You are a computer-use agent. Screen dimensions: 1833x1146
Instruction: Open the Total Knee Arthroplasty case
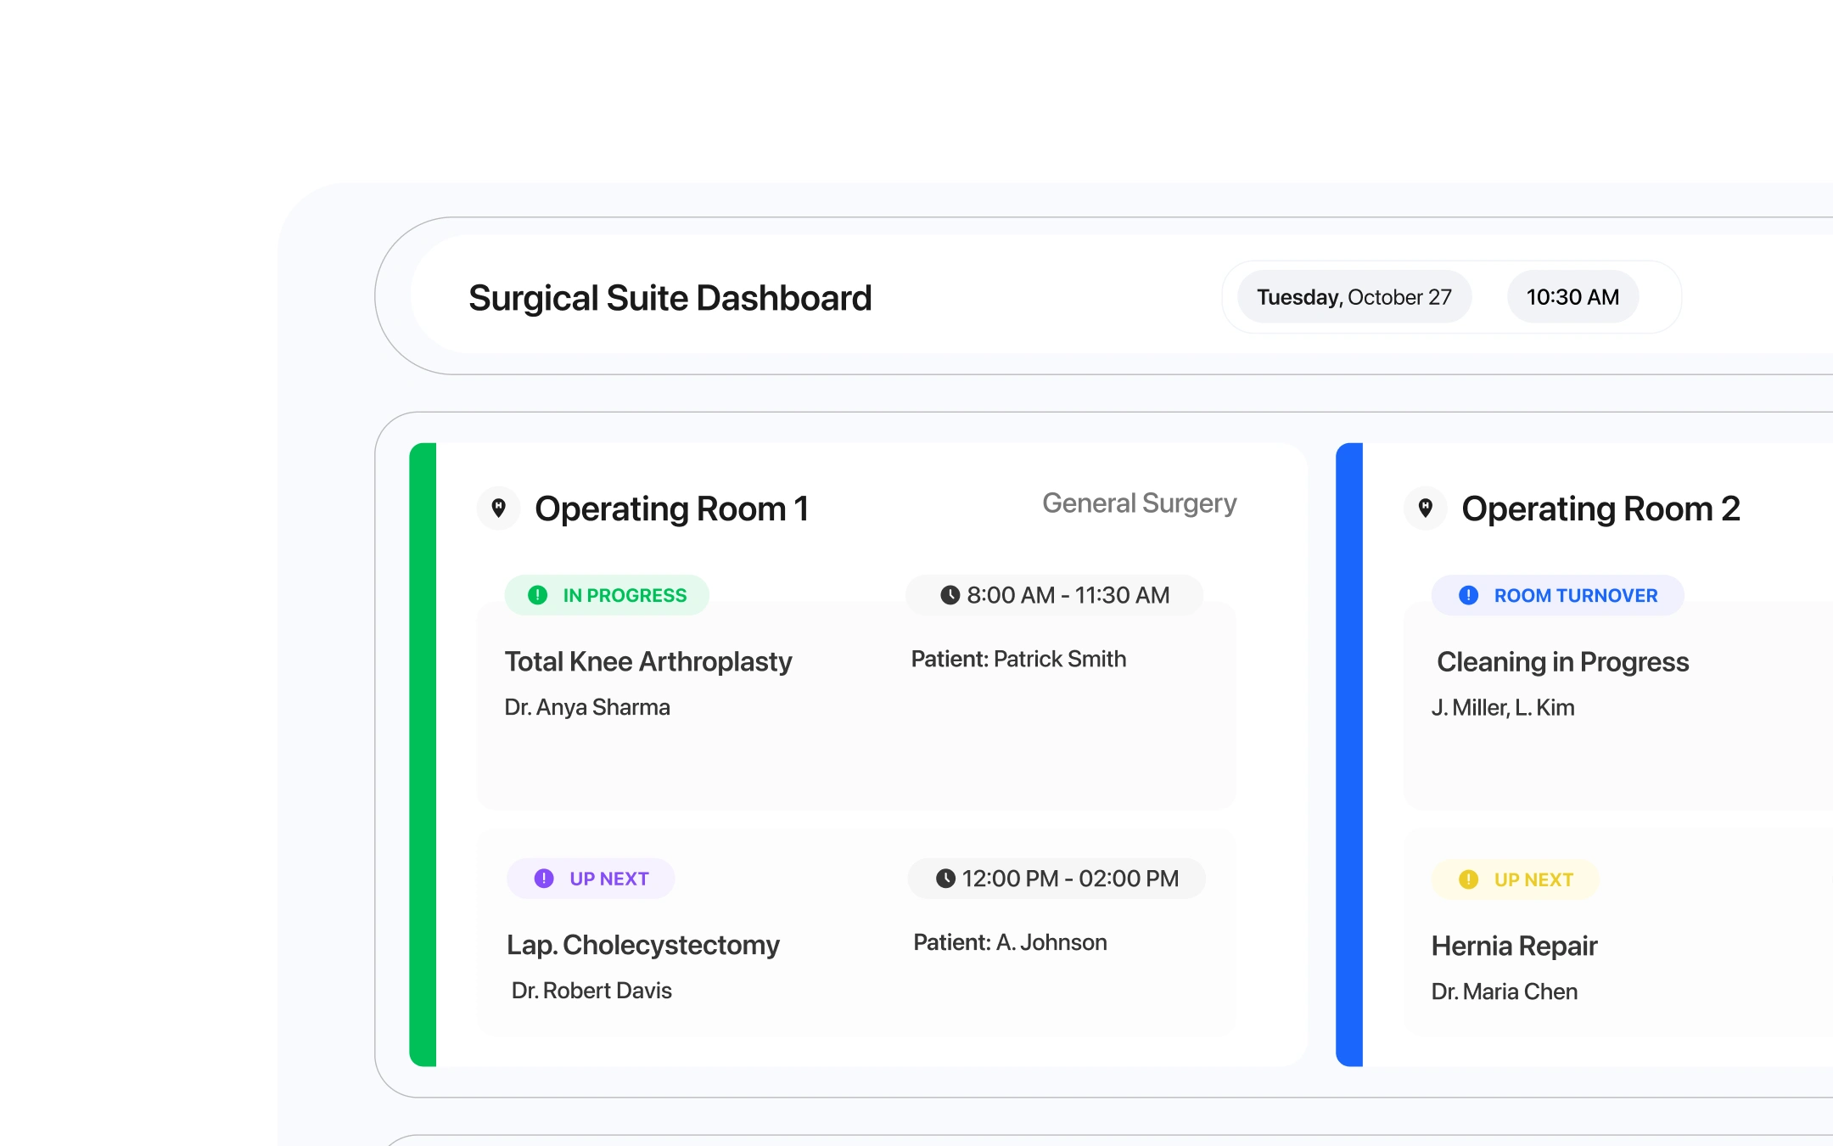point(648,661)
